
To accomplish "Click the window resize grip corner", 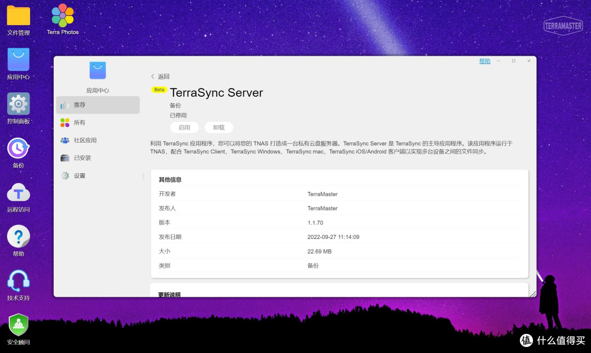I will pos(532,294).
